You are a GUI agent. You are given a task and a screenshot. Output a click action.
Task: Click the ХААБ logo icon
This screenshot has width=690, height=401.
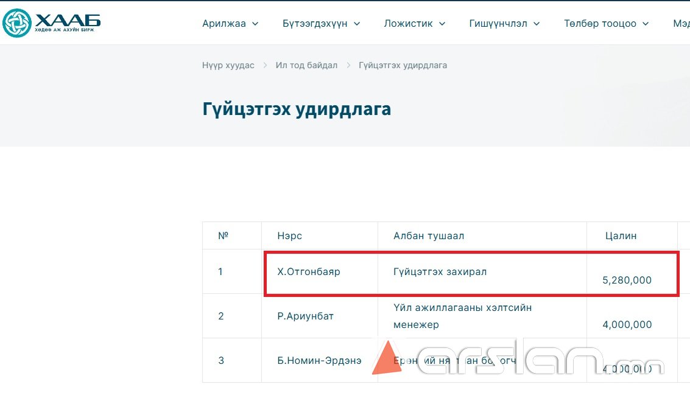tap(16, 23)
